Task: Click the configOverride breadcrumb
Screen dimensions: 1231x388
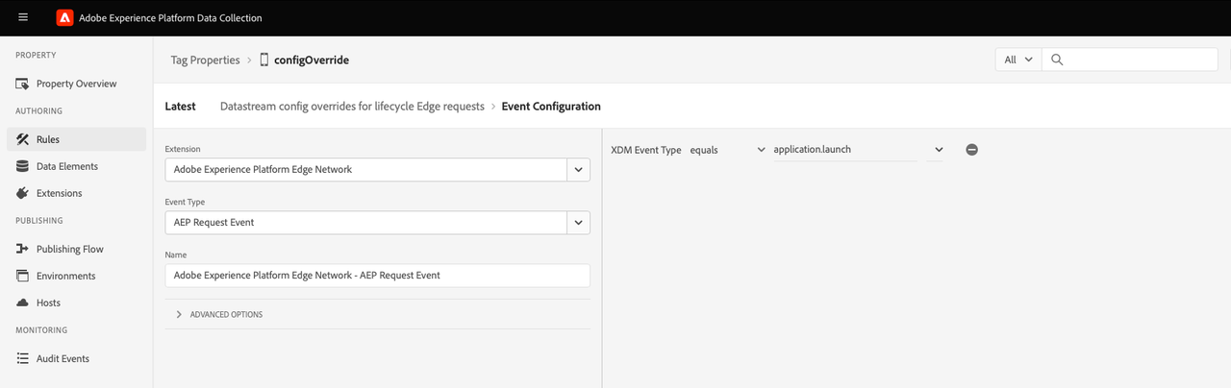Action: 312,60
